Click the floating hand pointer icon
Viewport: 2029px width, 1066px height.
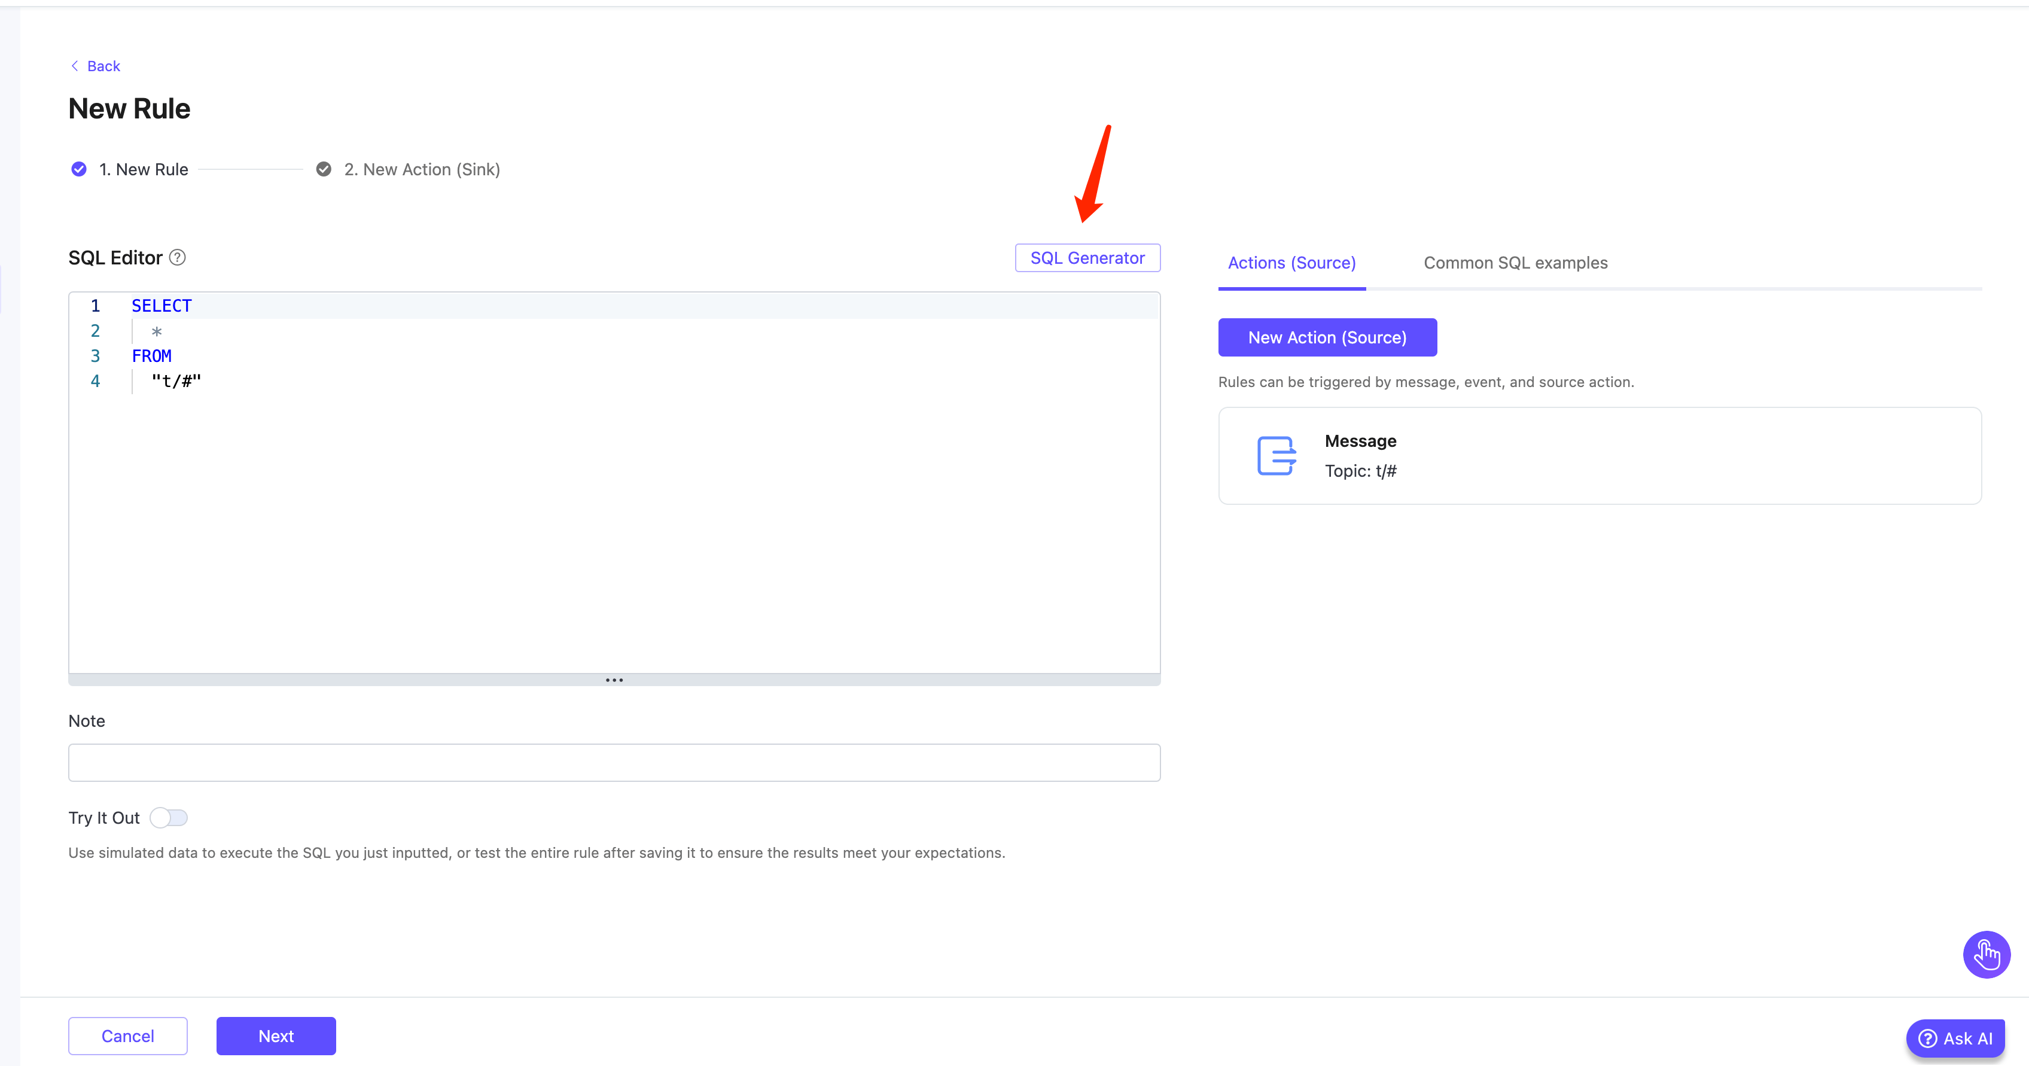[x=1986, y=954]
